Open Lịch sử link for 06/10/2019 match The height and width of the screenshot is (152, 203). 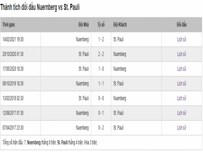tap(182, 84)
